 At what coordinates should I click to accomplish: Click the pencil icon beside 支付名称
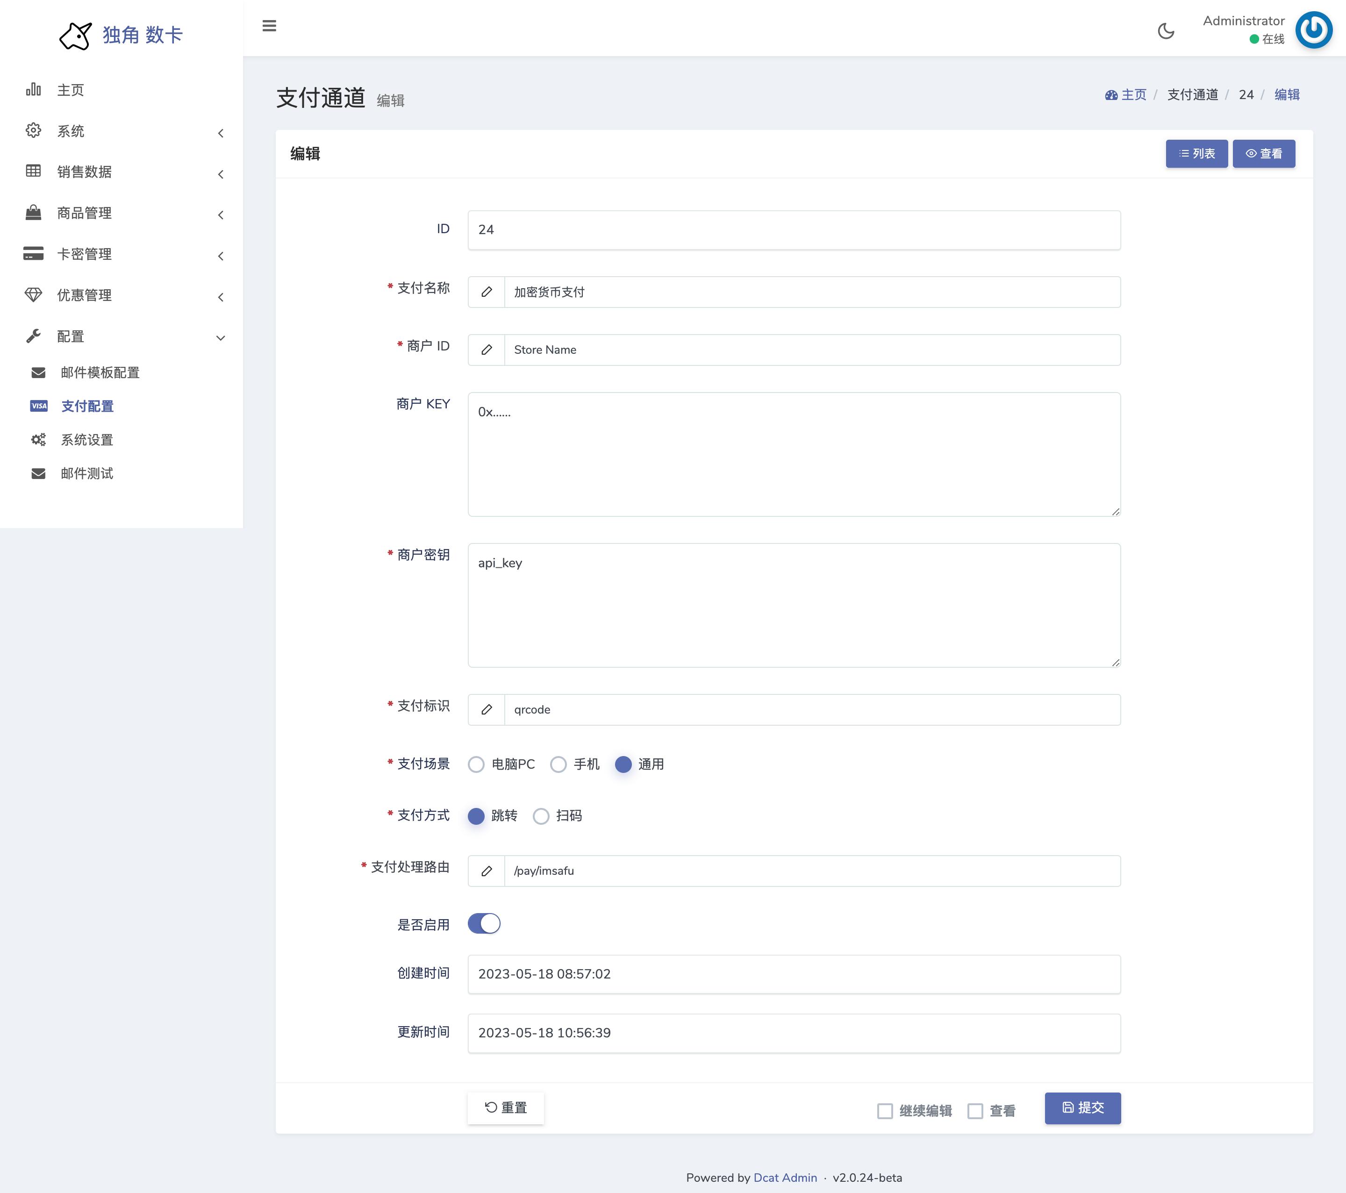tap(487, 292)
